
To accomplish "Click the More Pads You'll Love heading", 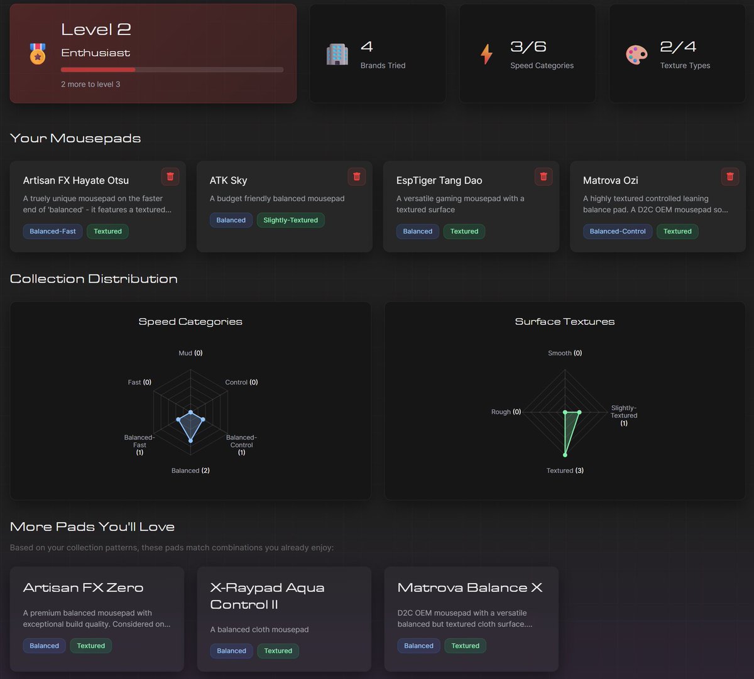I will 92,527.
